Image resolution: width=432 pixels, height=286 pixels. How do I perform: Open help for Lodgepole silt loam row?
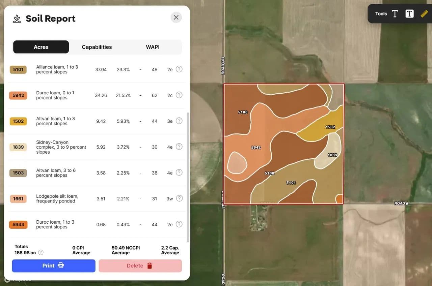point(179,198)
